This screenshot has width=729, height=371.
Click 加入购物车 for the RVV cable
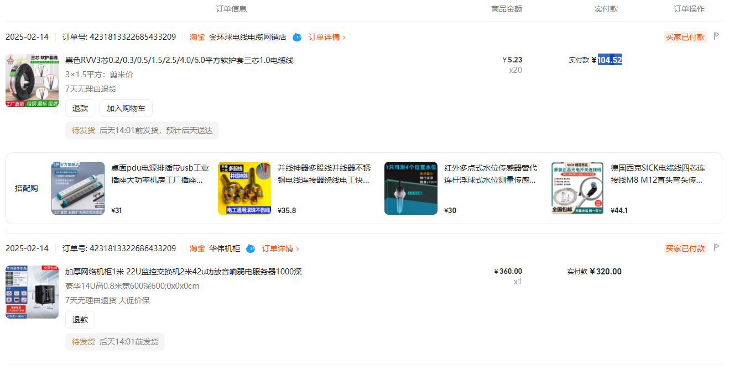(x=126, y=108)
